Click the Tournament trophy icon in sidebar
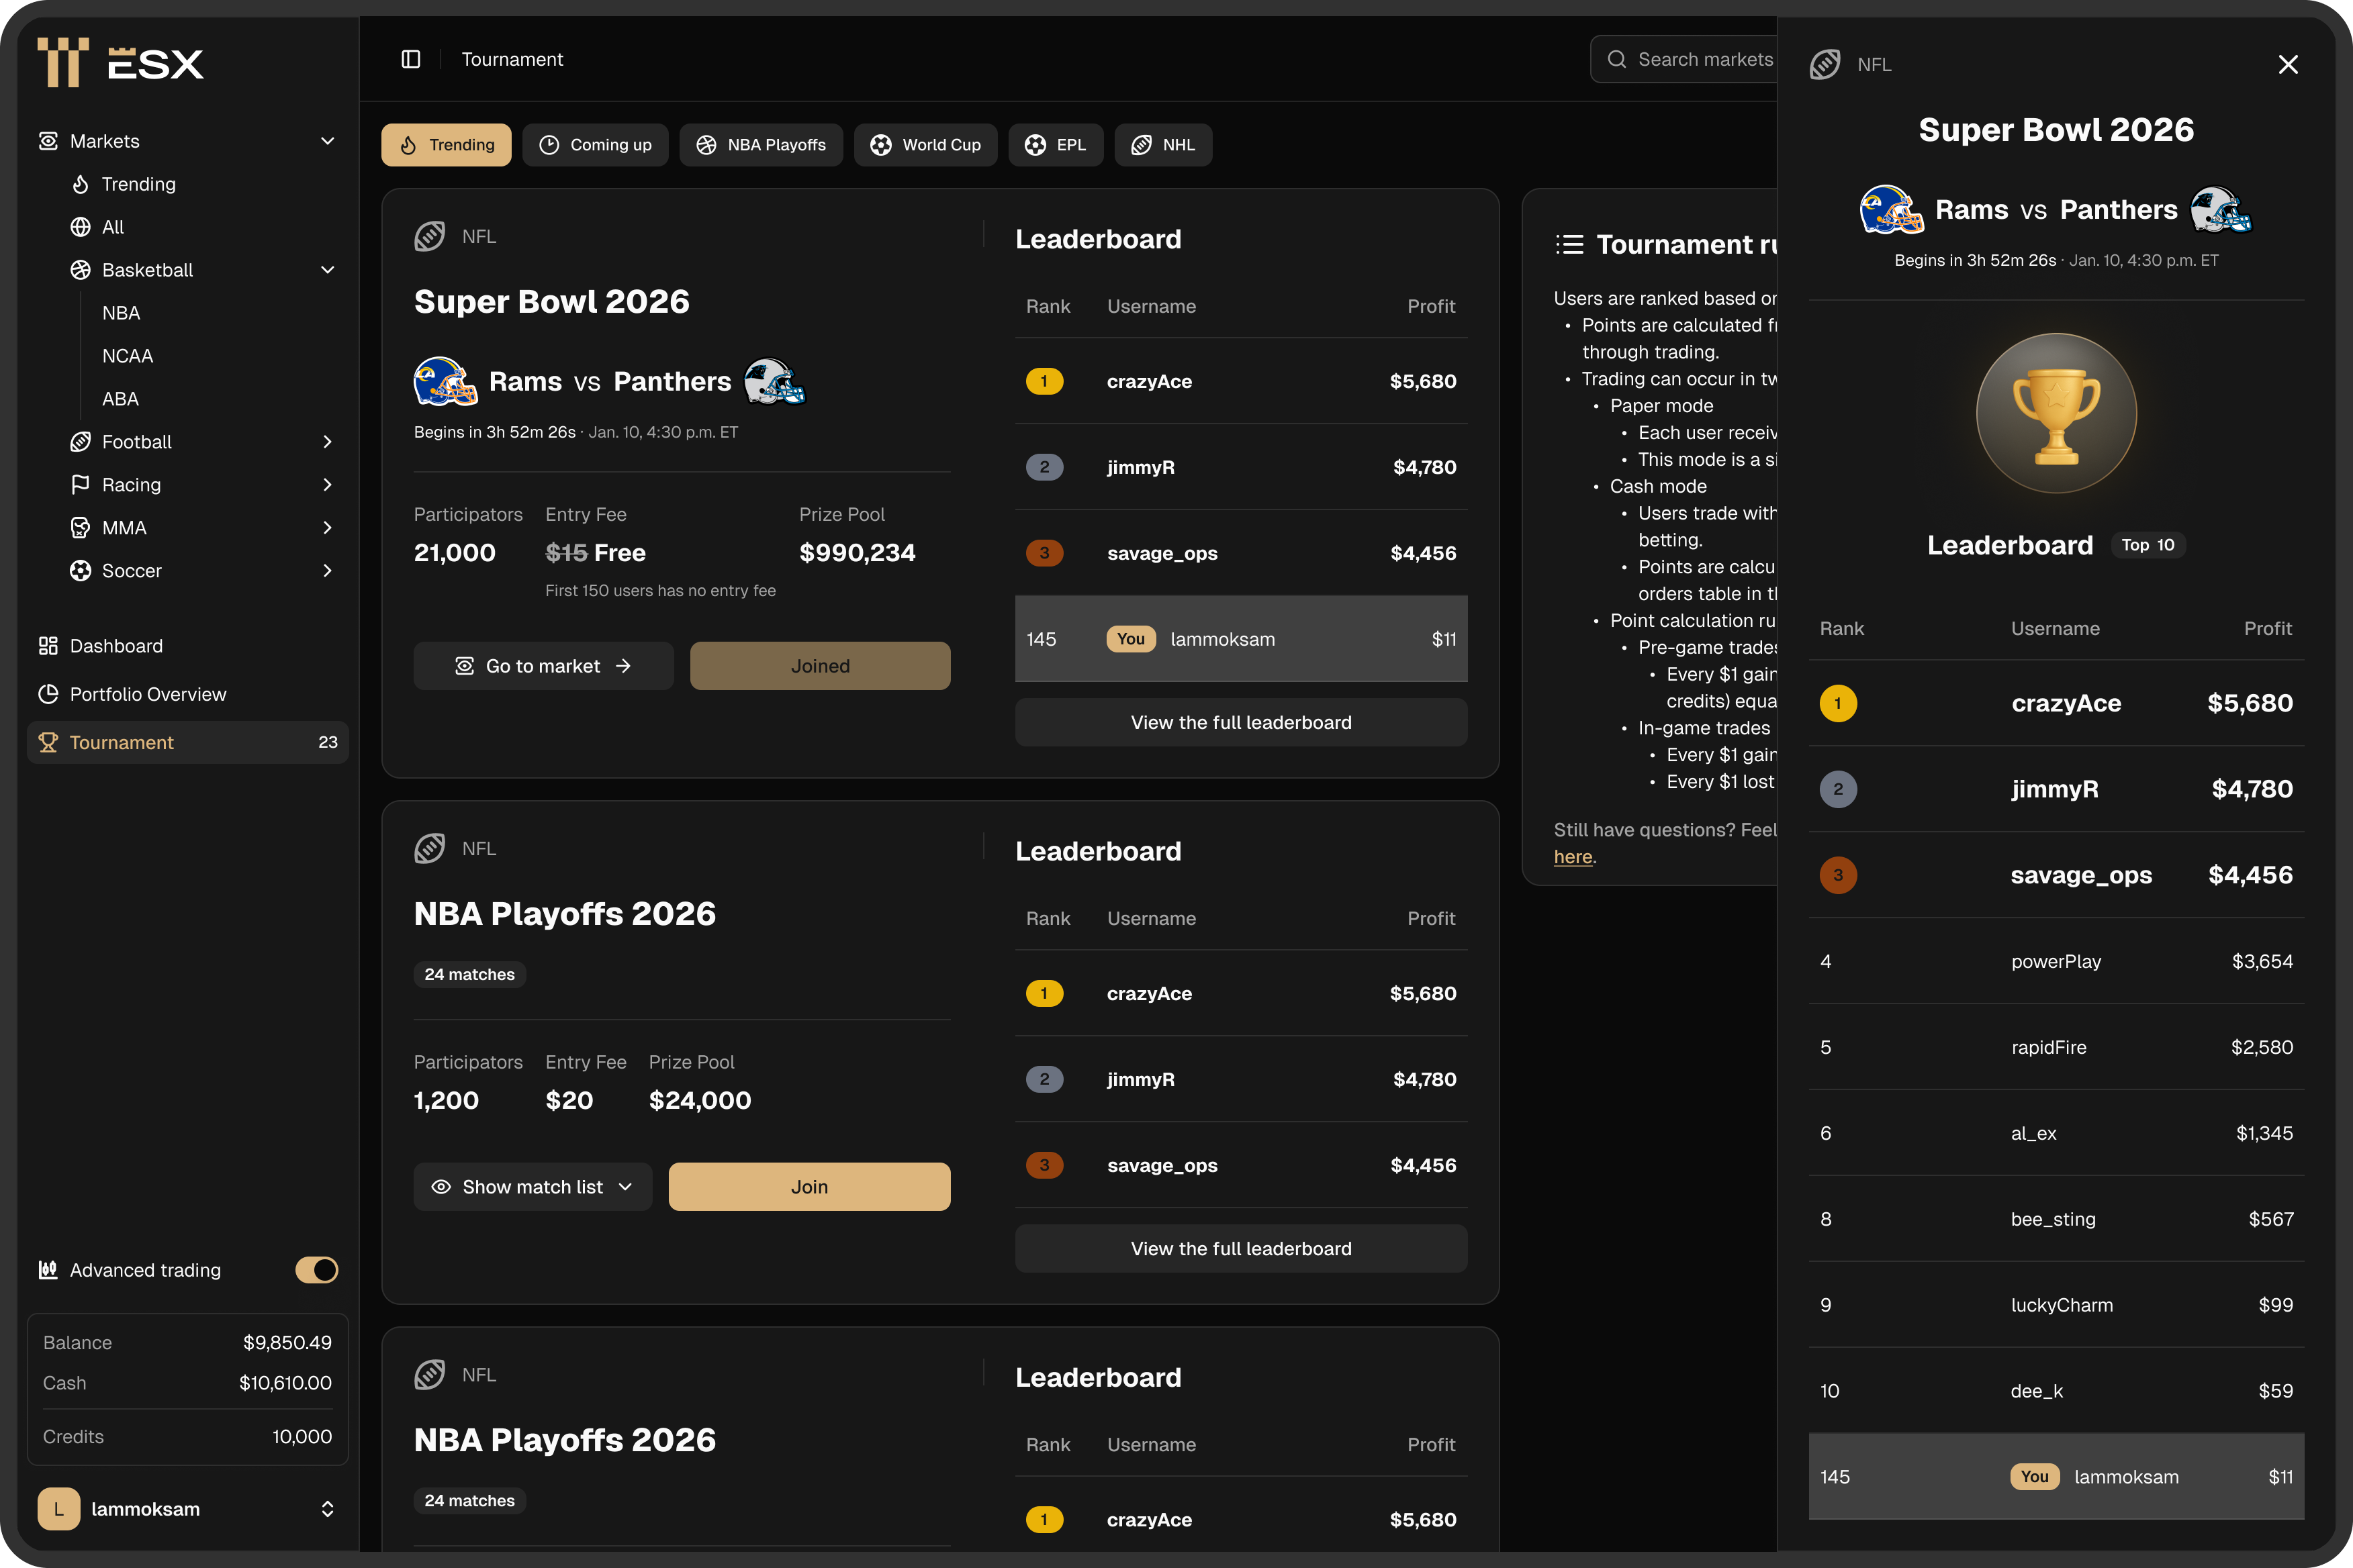Viewport: 2353px width, 1568px height. point(48,742)
